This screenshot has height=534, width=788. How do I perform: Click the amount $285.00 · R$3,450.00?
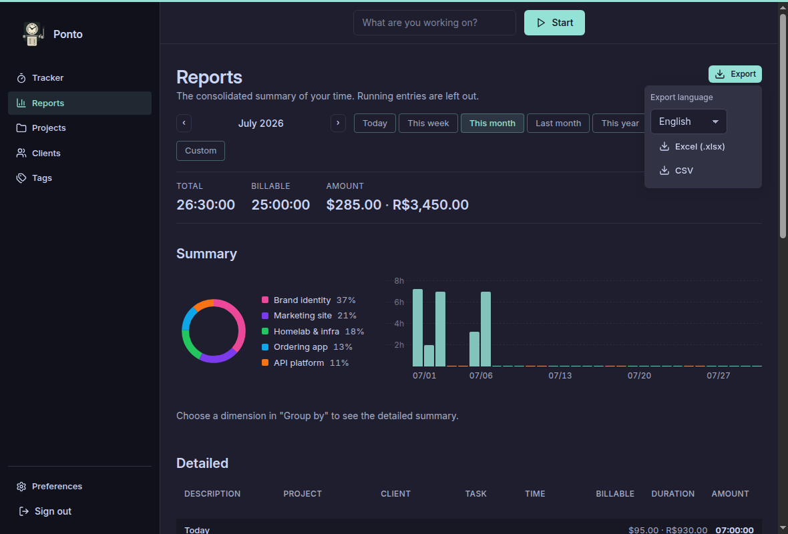(x=397, y=204)
